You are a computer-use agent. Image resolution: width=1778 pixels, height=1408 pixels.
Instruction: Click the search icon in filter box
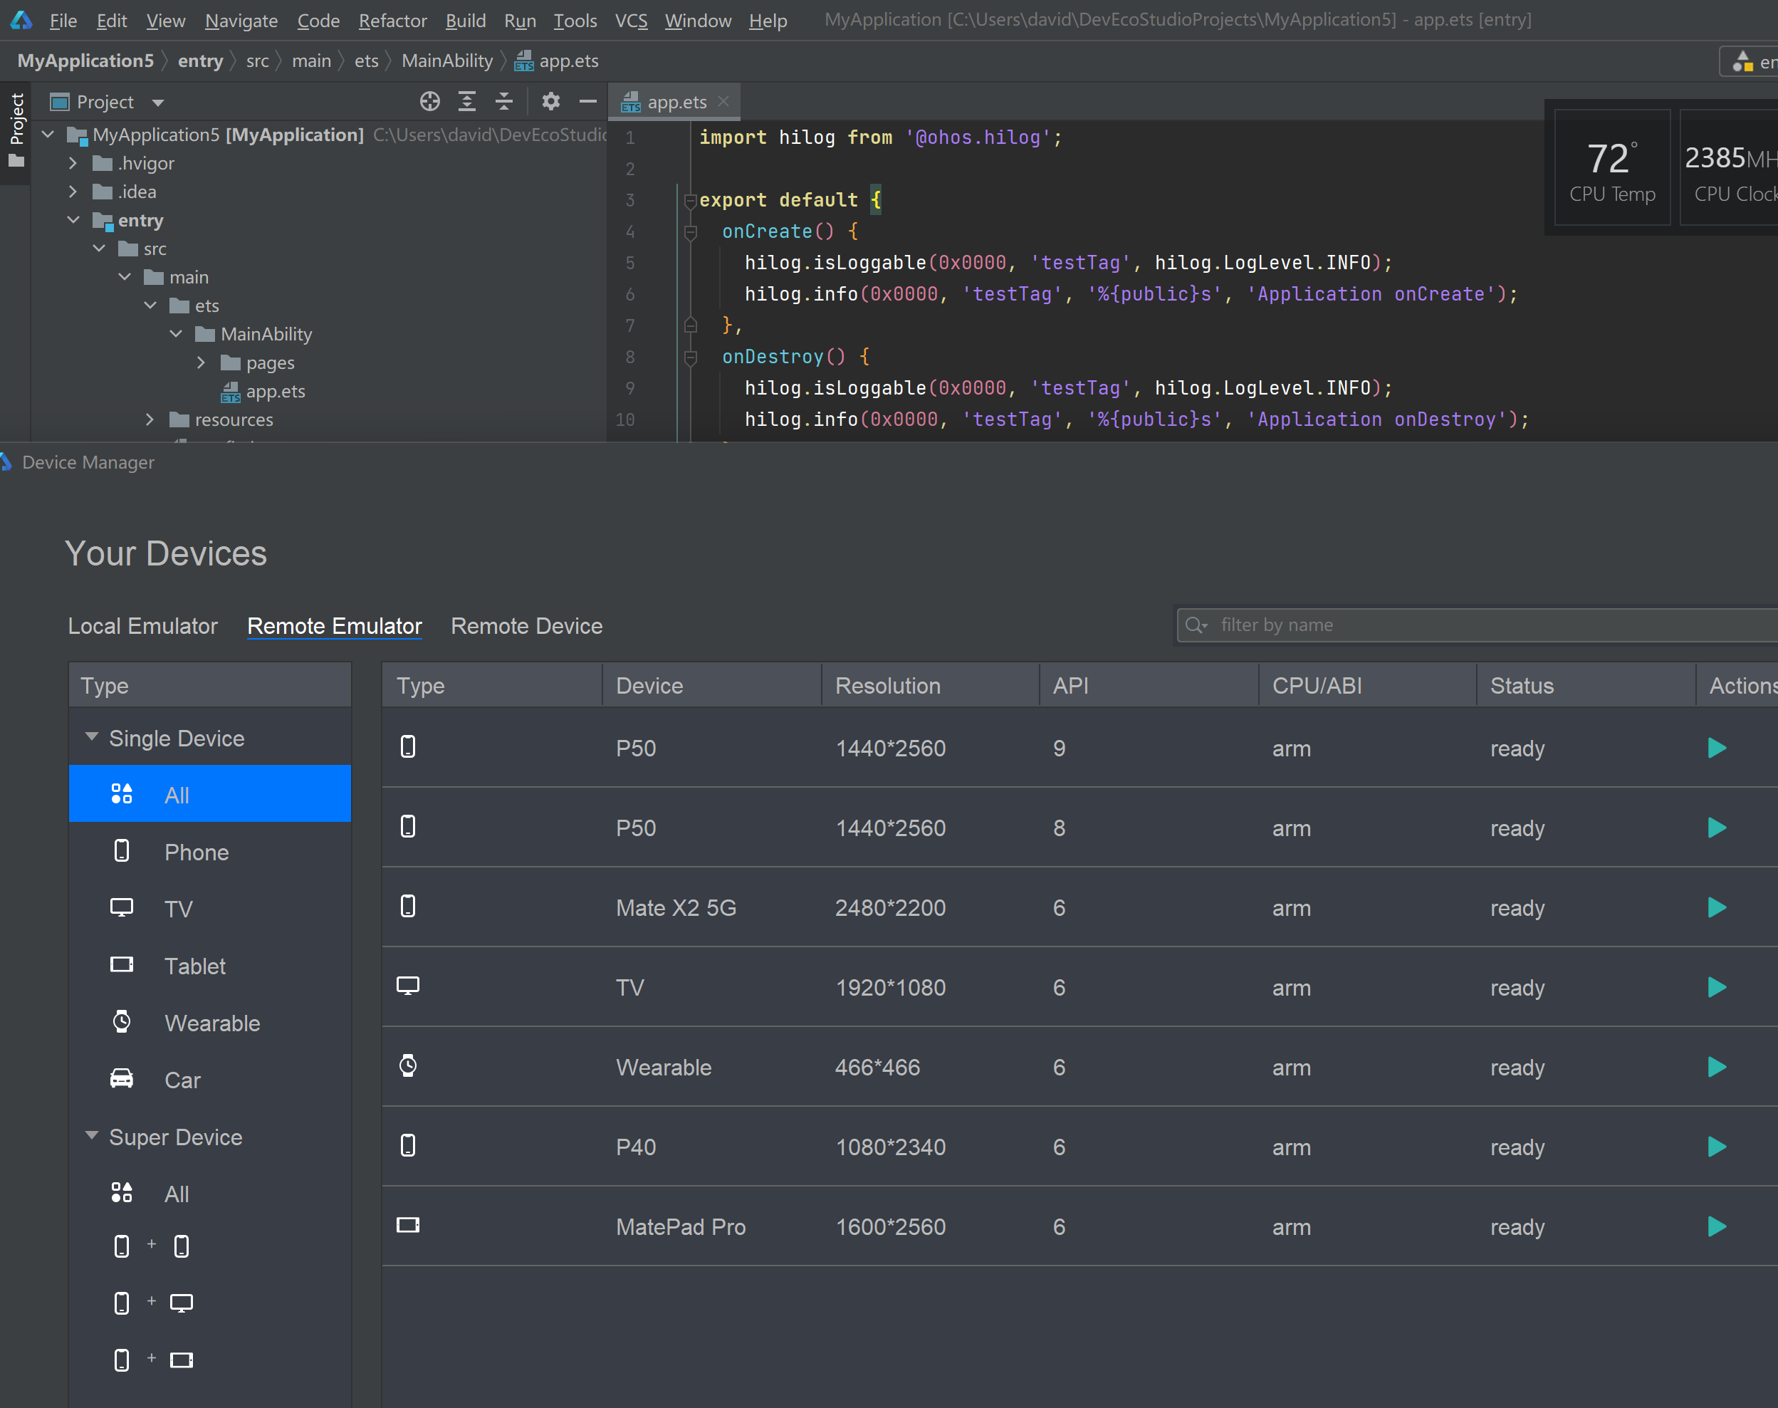coord(1196,626)
